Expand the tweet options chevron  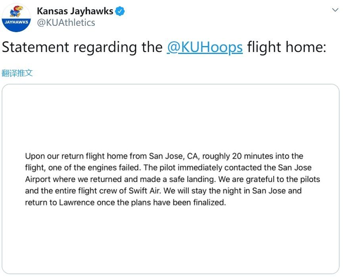[x=334, y=10]
